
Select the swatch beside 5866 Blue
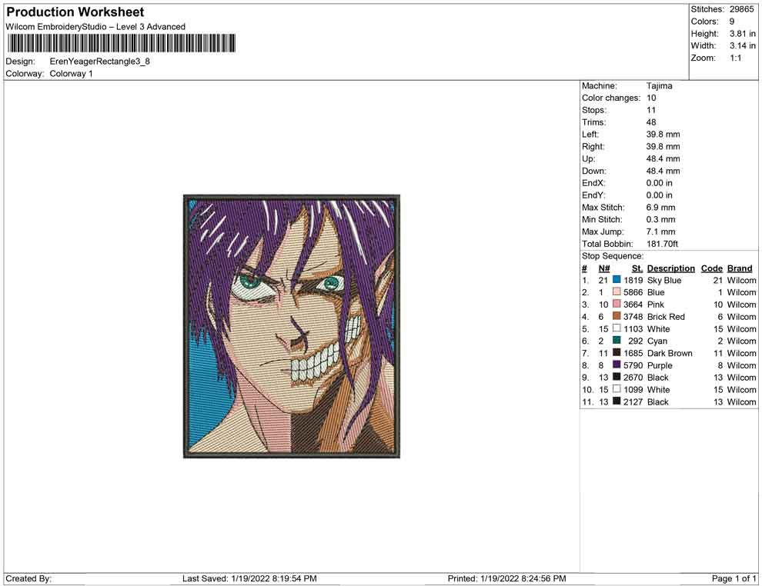pos(617,291)
